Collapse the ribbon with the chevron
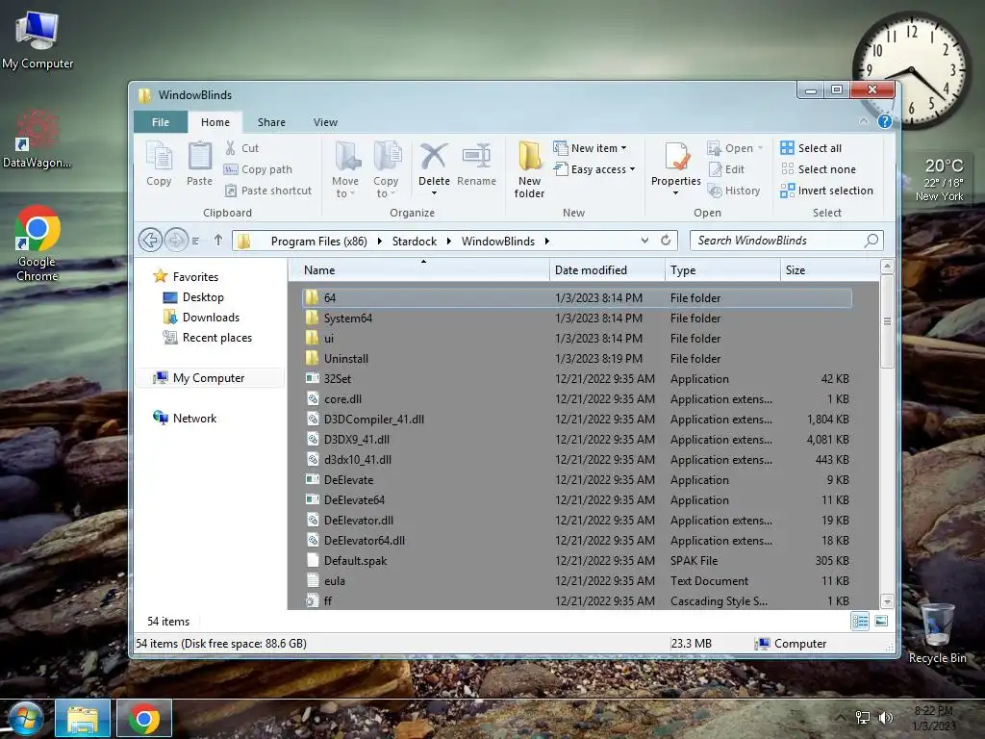 coord(864,120)
